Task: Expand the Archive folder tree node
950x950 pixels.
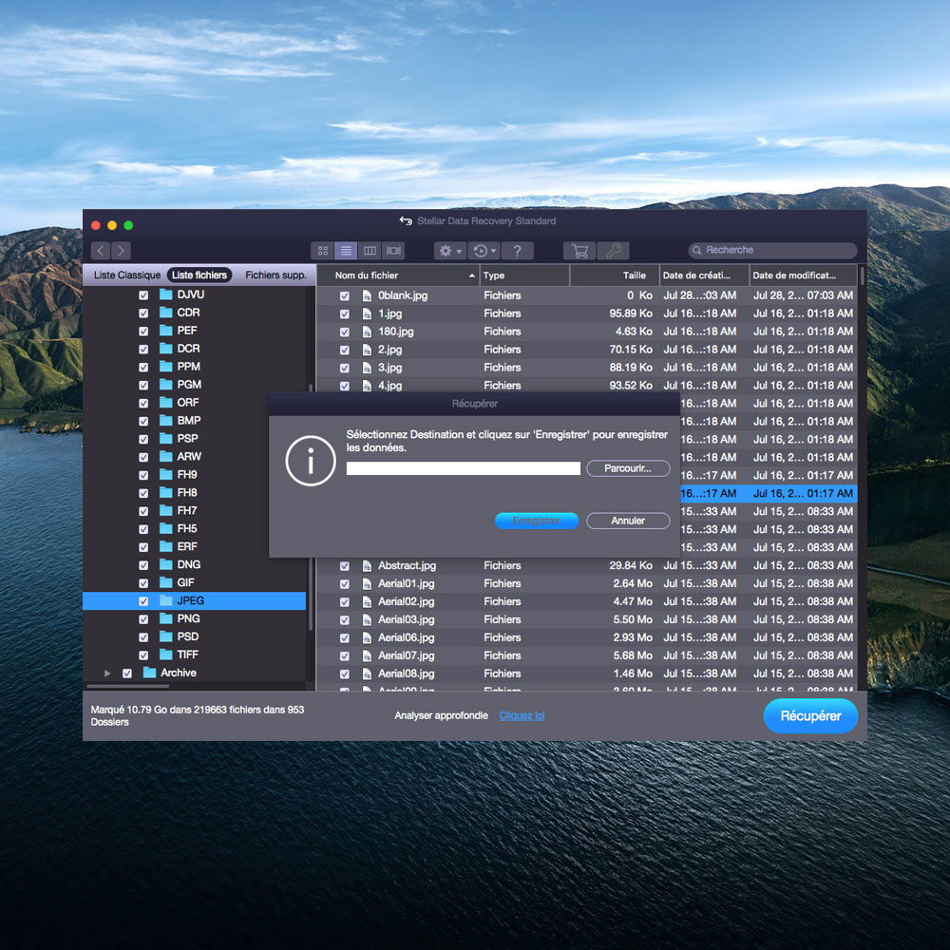Action: click(x=107, y=674)
